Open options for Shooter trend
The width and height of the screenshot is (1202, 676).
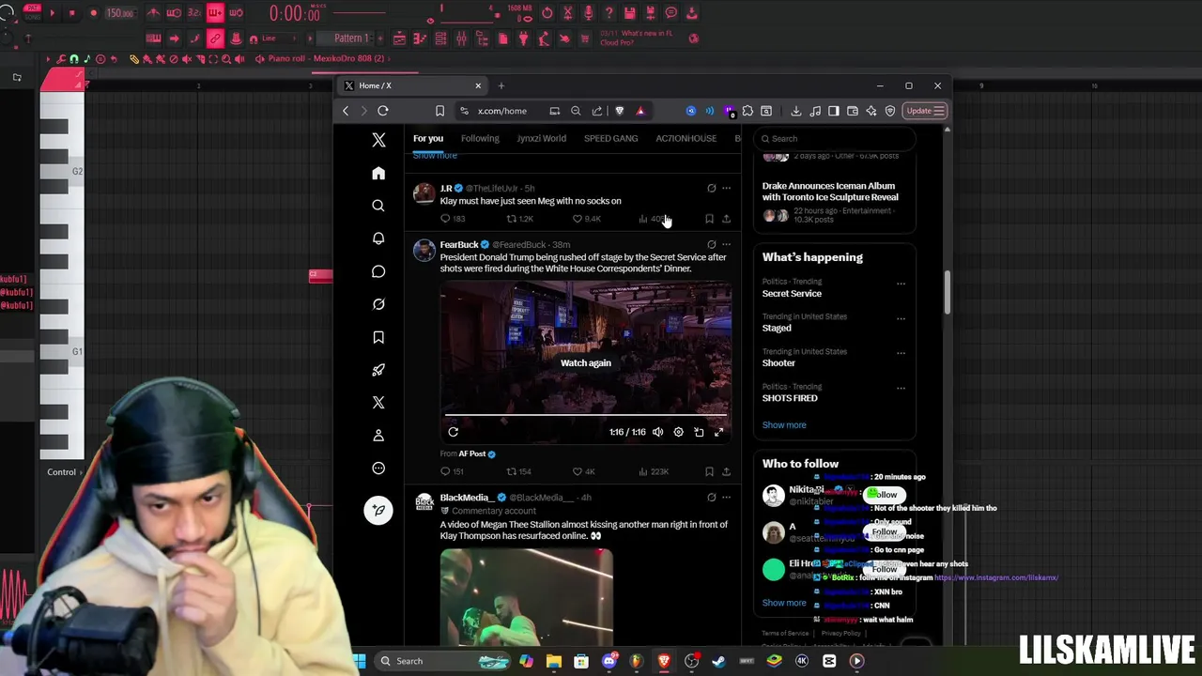coord(901,353)
